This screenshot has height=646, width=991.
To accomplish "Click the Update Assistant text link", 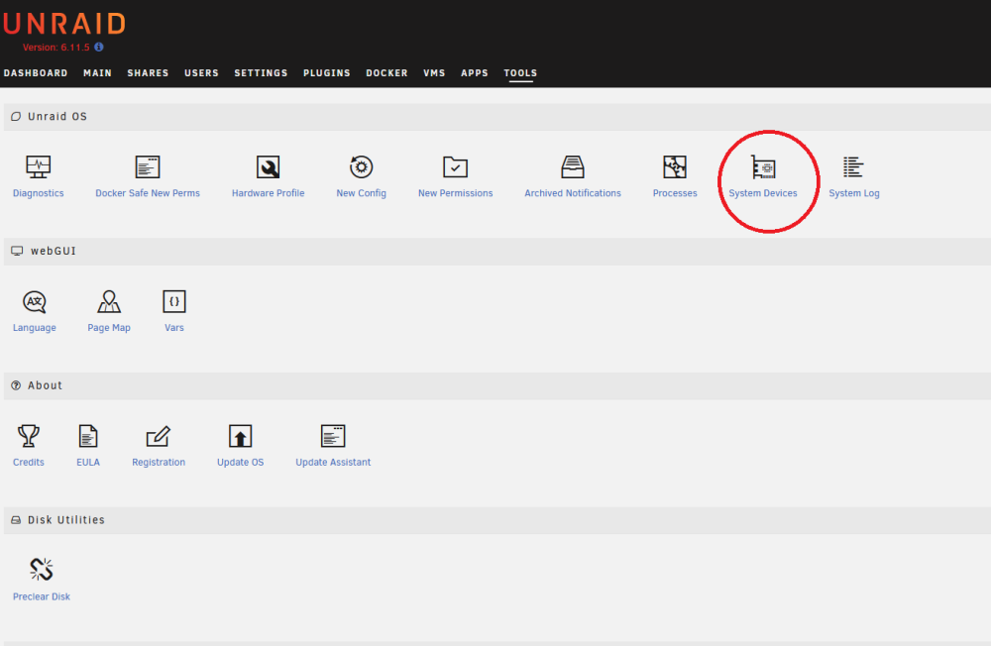I will tap(333, 462).
